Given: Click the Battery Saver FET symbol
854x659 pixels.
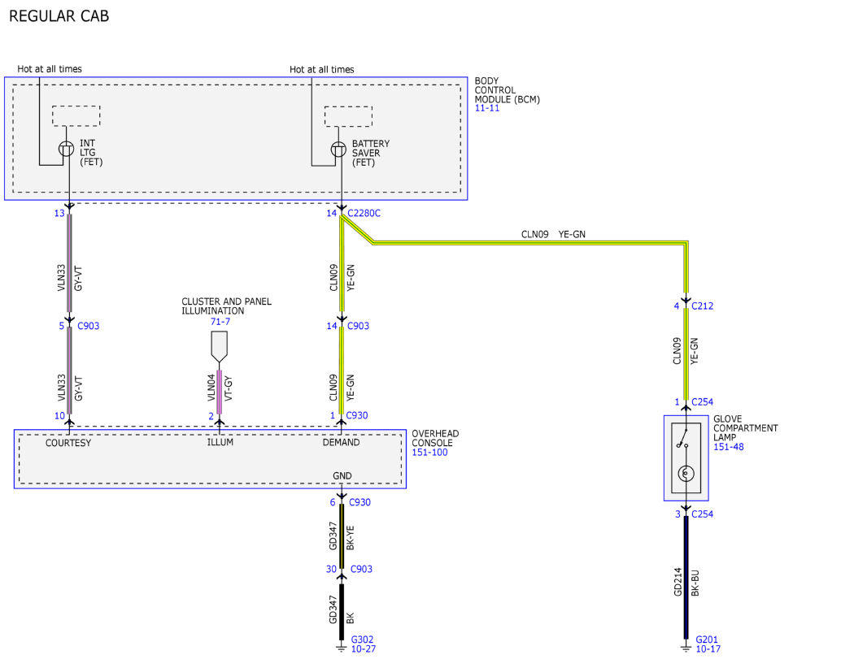Looking at the screenshot, I should (x=339, y=149).
